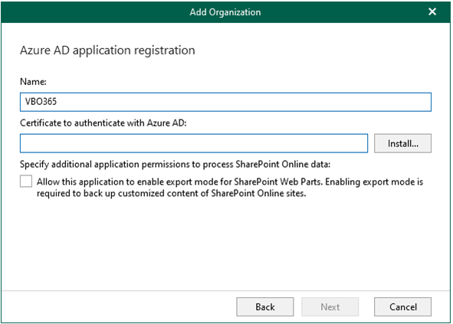Click the 'Allow this application' checkbox label
The height and width of the screenshot is (324, 453).
pos(230,188)
